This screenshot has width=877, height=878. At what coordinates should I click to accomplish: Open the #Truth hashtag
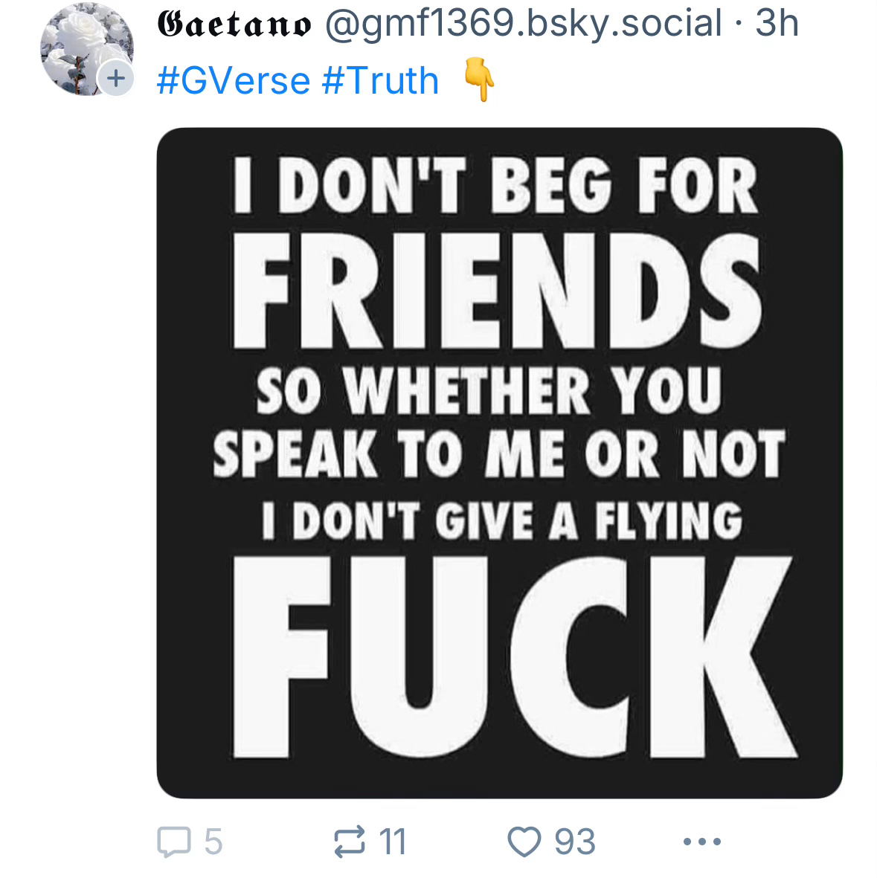click(x=380, y=80)
